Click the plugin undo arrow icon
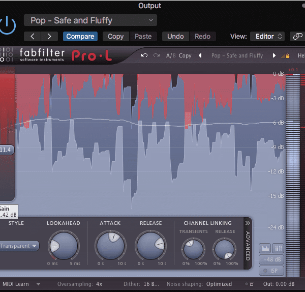305x292 pixels. (x=144, y=55)
